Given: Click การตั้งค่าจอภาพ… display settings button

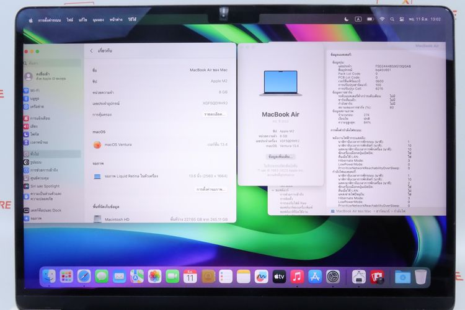Looking at the screenshot, I should 211,189.
